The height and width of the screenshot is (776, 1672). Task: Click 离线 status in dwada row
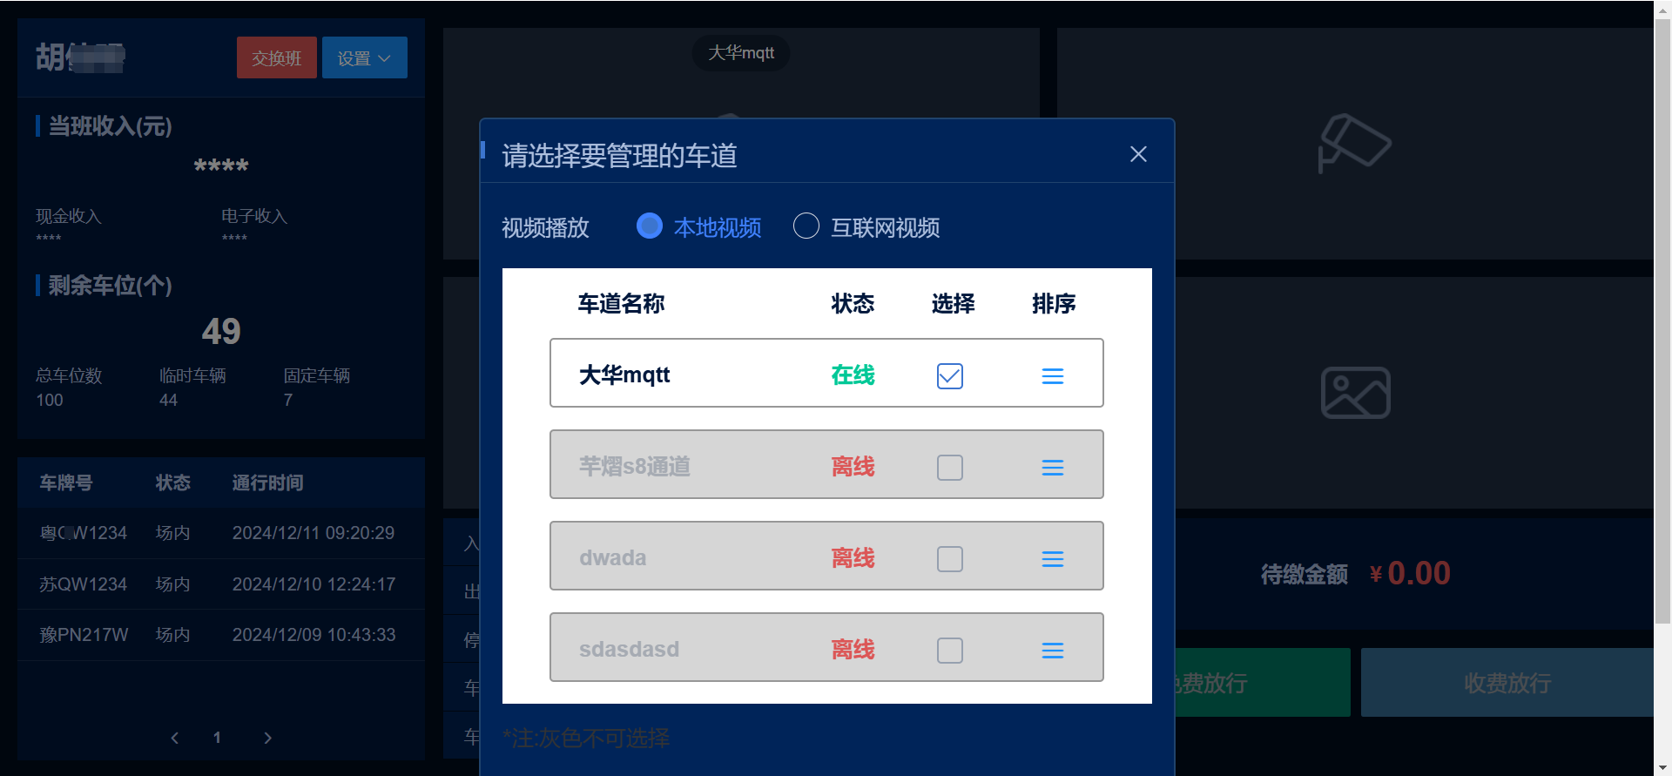(853, 558)
